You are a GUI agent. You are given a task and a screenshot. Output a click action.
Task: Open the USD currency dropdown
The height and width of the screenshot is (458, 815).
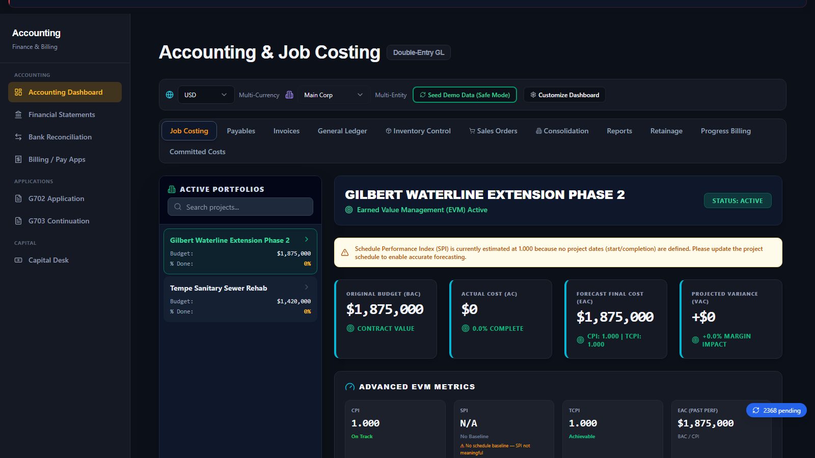coord(206,95)
